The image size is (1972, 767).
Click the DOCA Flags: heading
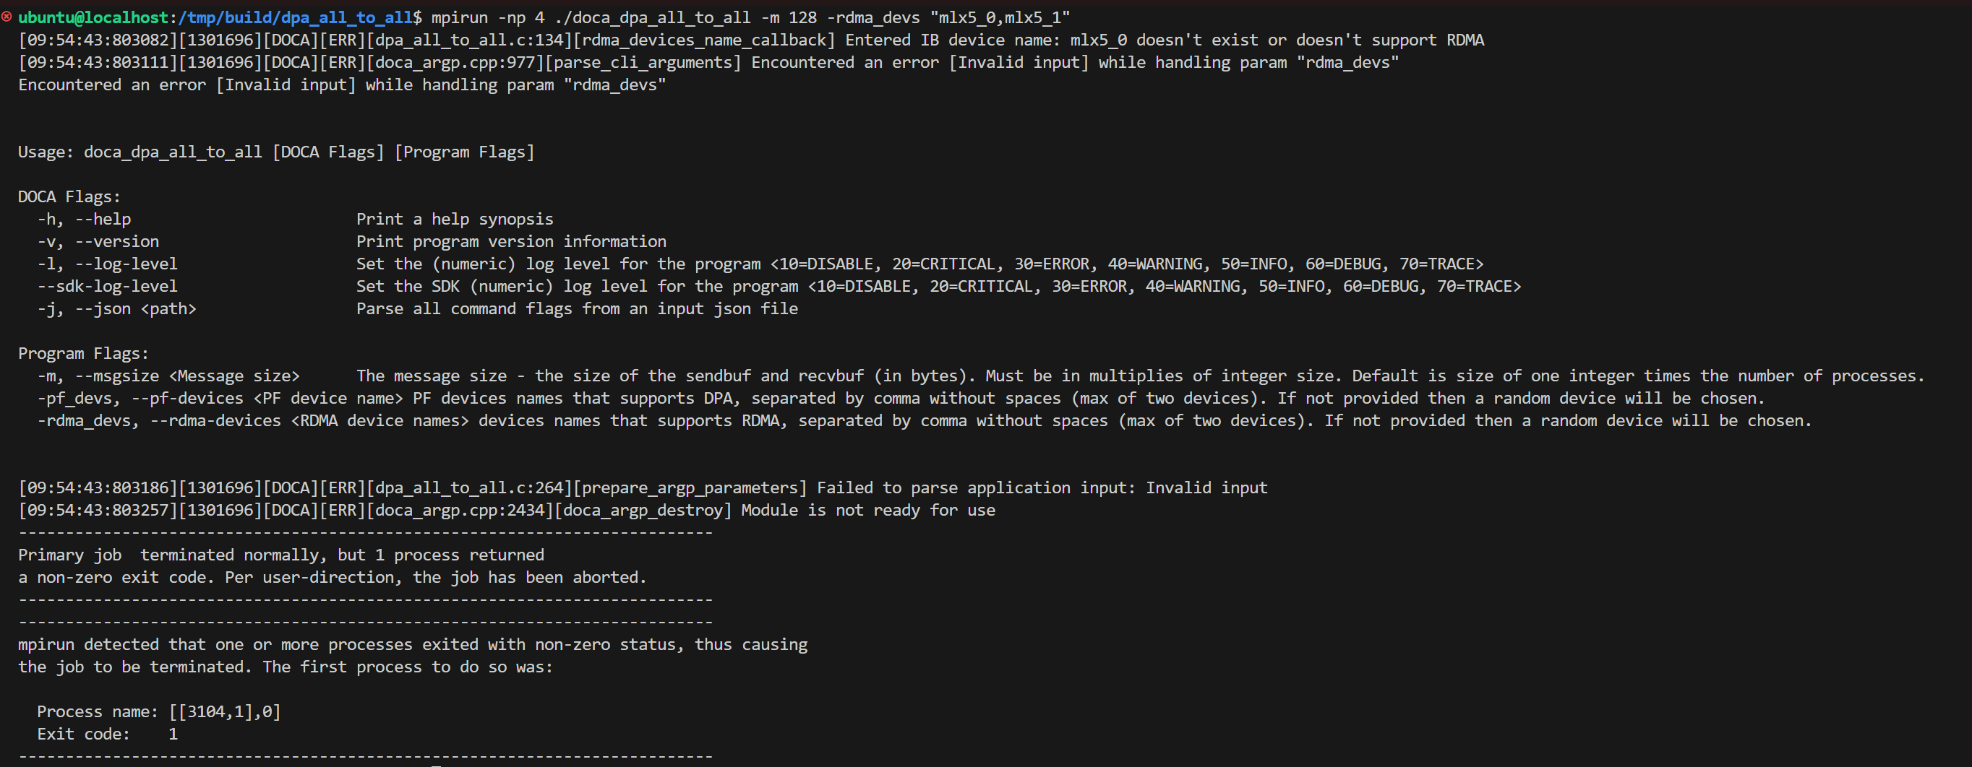tap(69, 196)
